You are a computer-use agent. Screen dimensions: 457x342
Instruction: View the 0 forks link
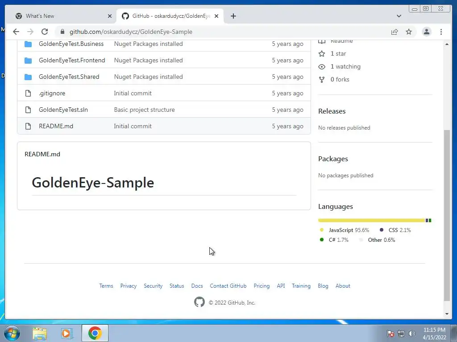[x=340, y=79]
